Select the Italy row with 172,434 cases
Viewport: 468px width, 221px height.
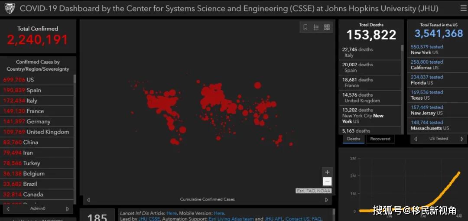[37, 101]
